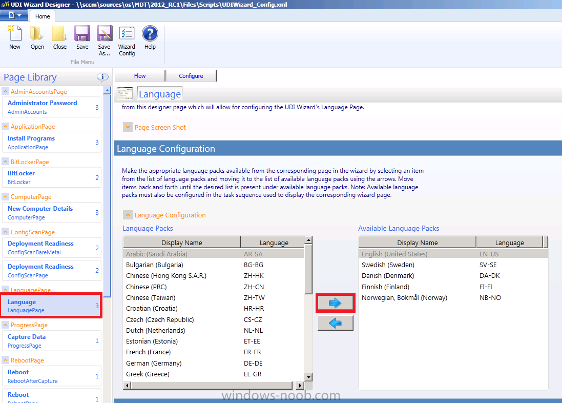Select the Language LanguagePage item
This screenshot has width=562, height=403.
click(x=52, y=306)
